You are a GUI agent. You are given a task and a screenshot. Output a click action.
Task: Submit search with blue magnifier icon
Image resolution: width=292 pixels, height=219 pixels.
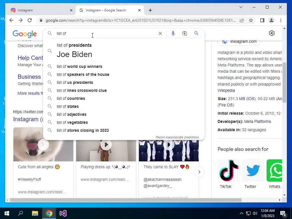coord(196,33)
